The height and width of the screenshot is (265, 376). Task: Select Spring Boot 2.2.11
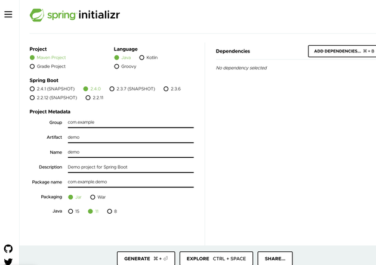(94, 98)
